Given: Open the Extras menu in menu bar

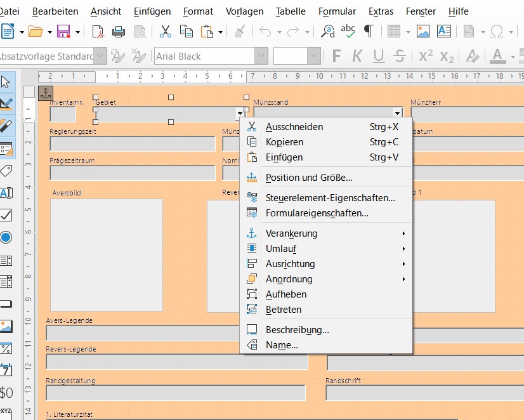Looking at the screenshot, I should 381,11.
